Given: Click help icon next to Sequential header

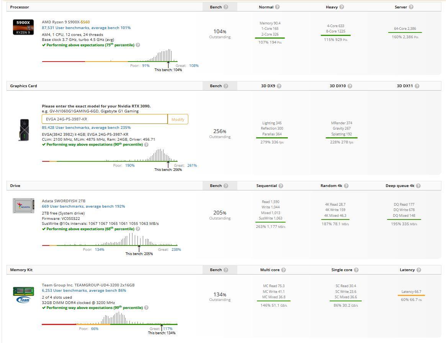Looking at the screenshot, I should (x=281, y=186).
